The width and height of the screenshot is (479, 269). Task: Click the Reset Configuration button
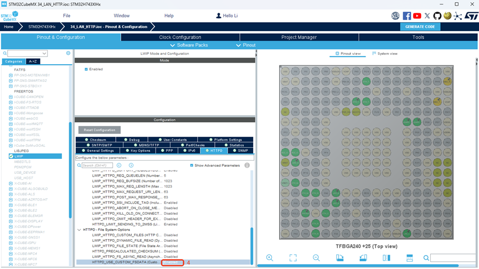(x=100, y=130)
